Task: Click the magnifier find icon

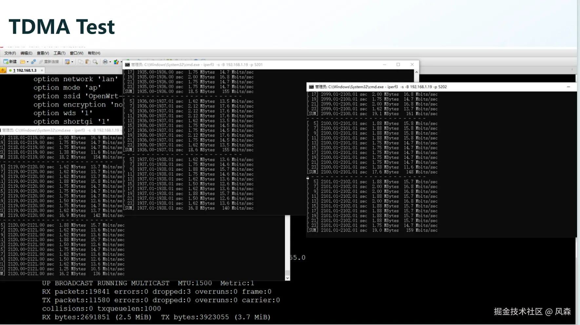Action: click(x=95, y=62)
